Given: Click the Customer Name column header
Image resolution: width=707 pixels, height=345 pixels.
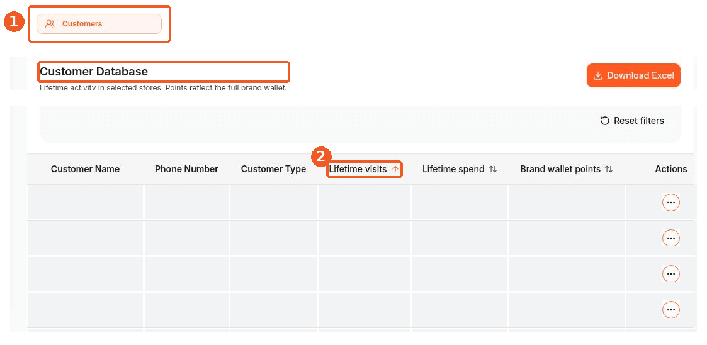Looking at the screenshot, I should (85, 169).
